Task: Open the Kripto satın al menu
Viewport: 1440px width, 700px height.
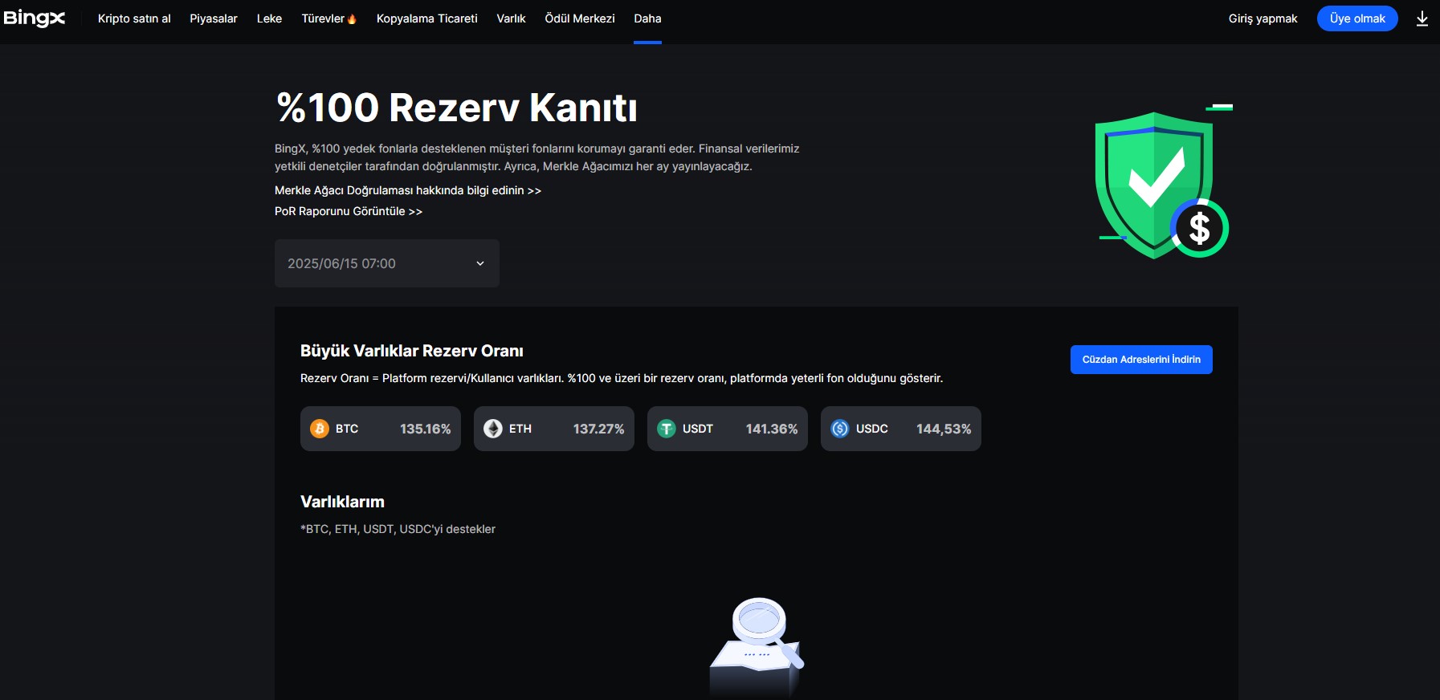Action: point(134,18)
